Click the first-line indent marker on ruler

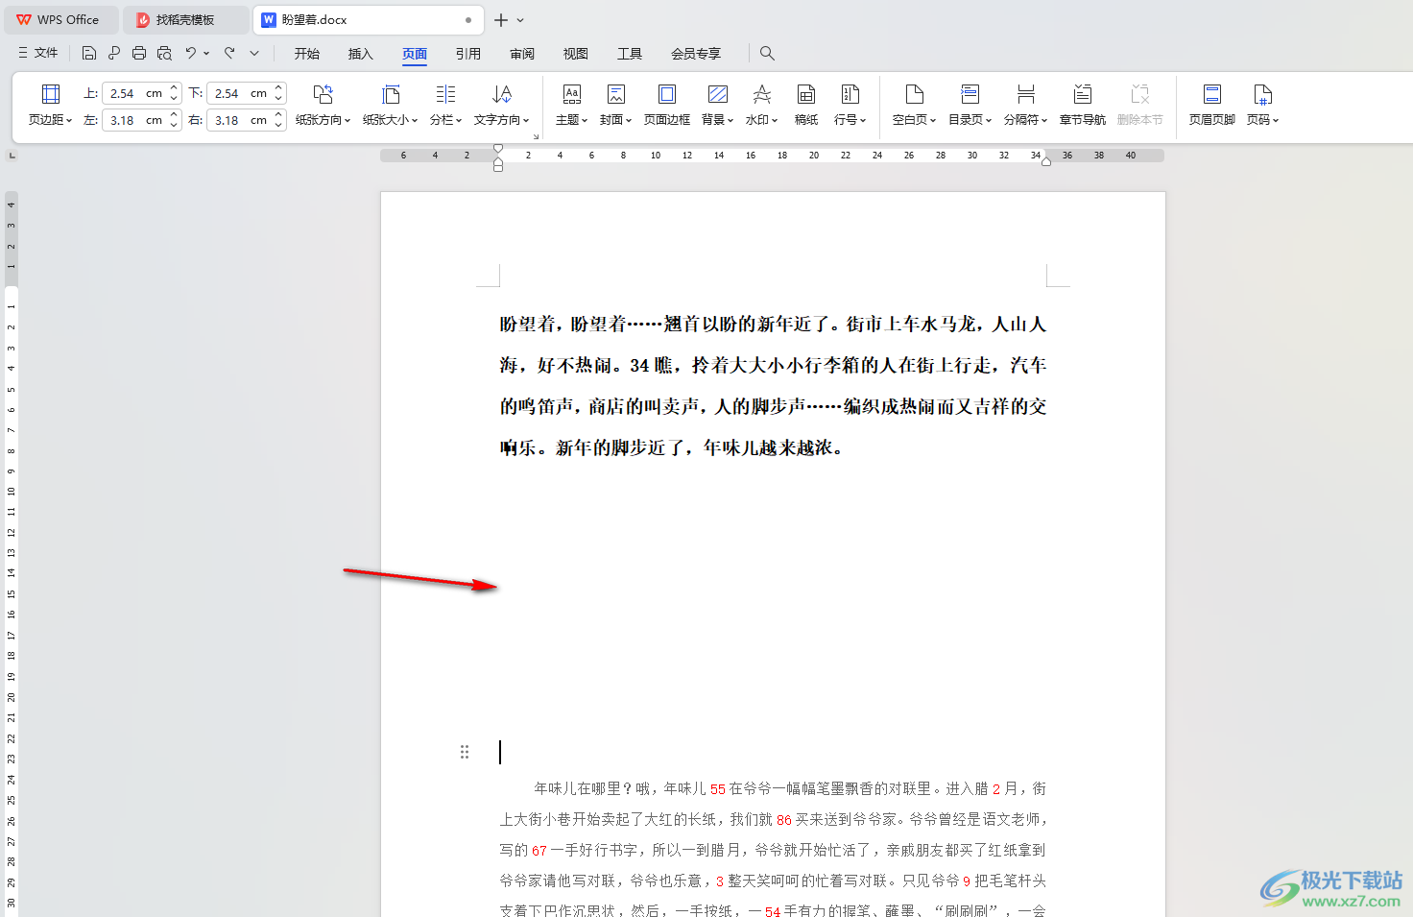click(498, 148)
